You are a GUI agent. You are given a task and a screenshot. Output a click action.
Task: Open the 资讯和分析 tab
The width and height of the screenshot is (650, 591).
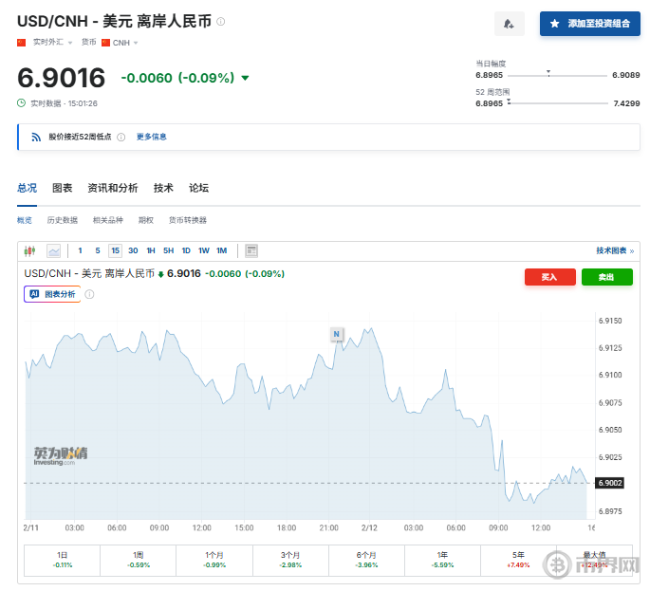click(112, 188)
